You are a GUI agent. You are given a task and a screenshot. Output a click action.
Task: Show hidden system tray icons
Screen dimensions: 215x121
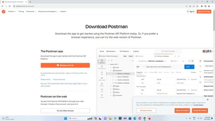[x=186, y=118]
